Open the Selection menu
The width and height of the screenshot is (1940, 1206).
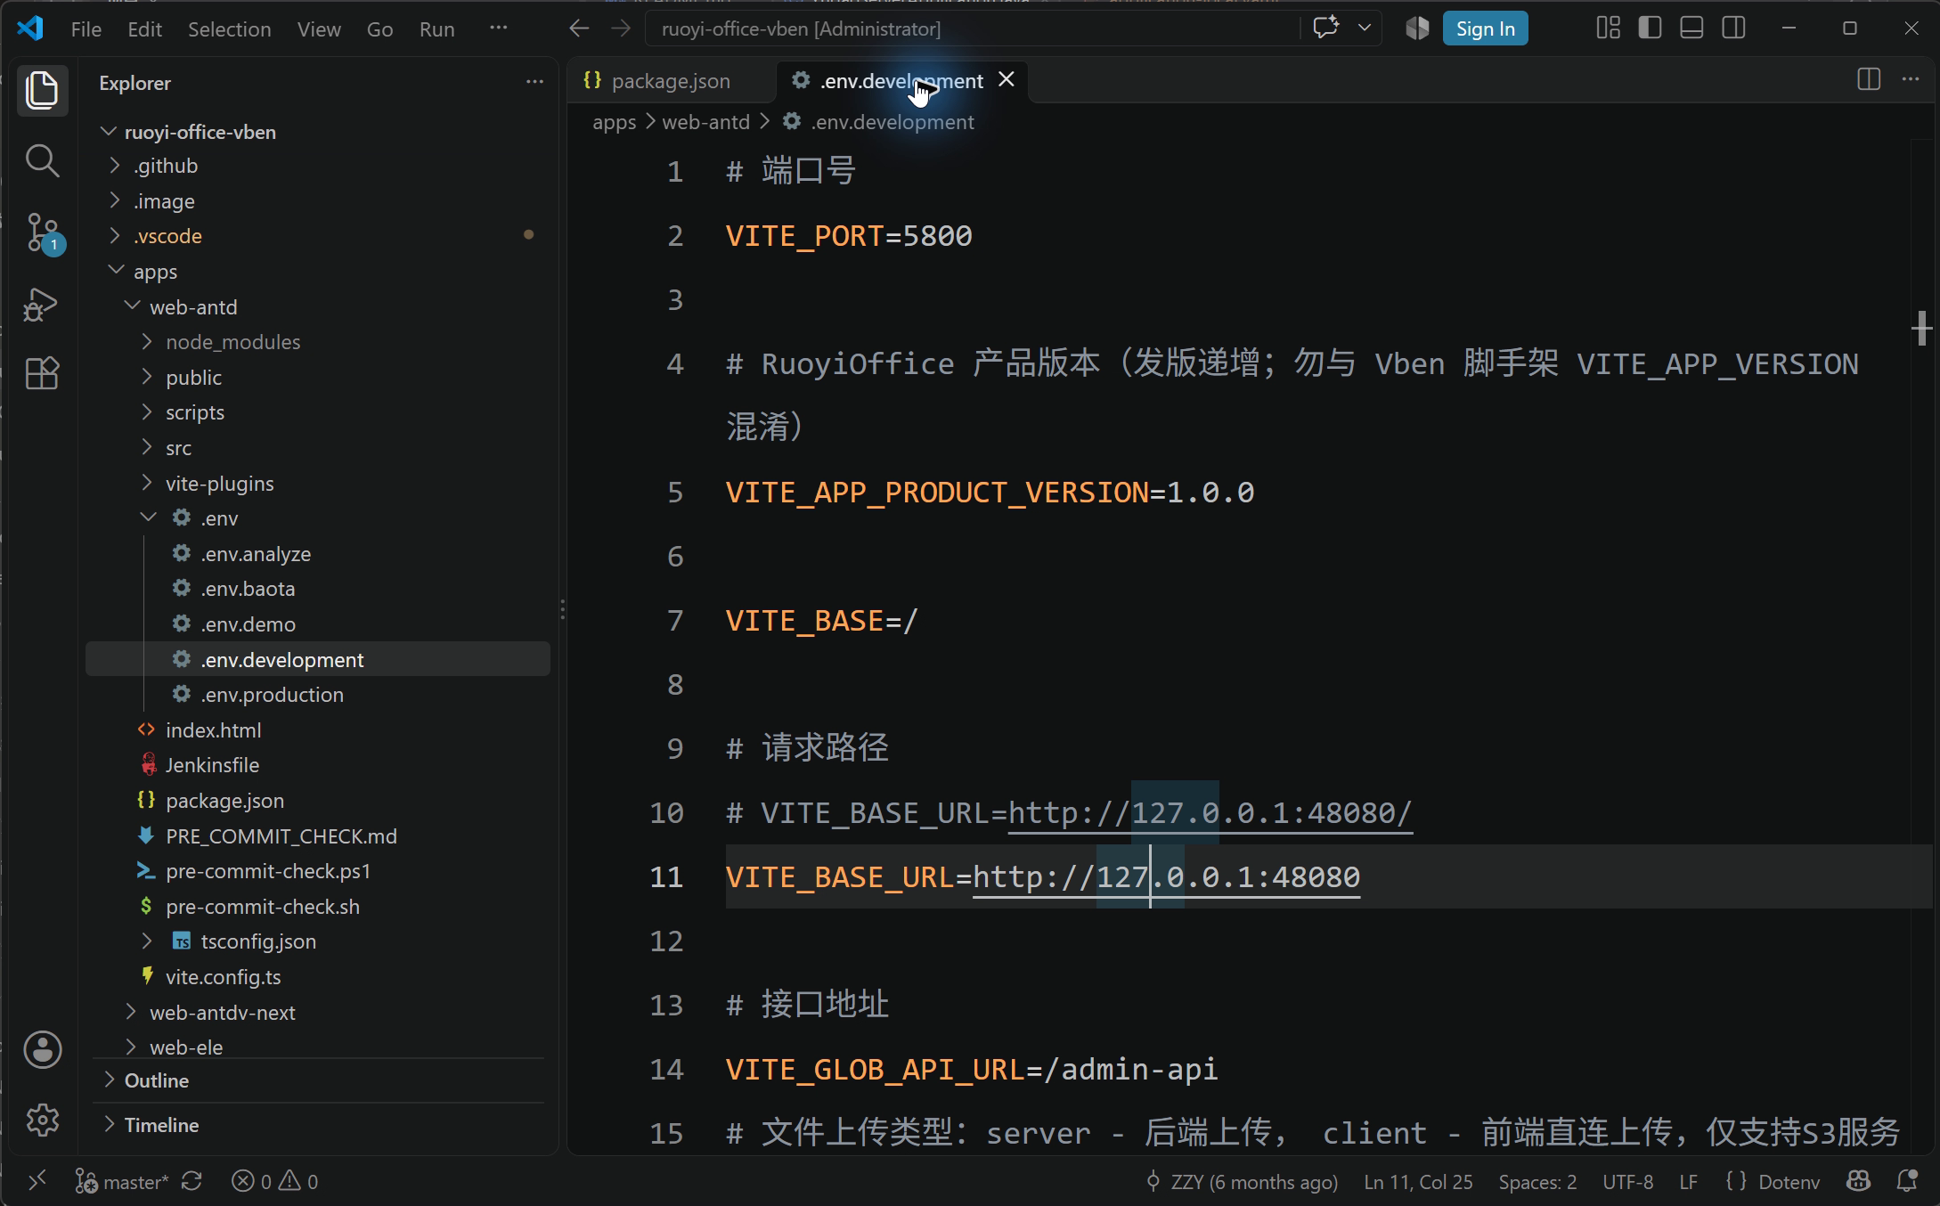229,29
